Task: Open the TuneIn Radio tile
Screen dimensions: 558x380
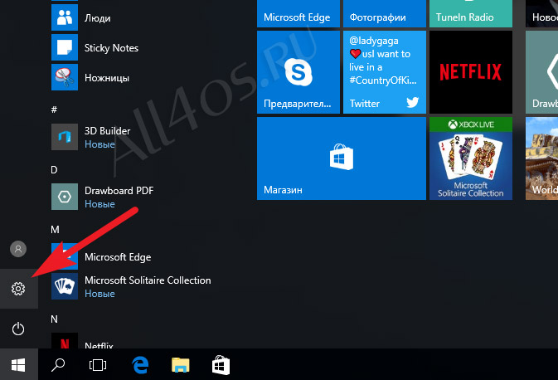Action: 471,13
